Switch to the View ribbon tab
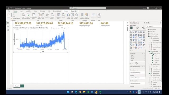The image size is (169, 95). [x=35, y=11]
